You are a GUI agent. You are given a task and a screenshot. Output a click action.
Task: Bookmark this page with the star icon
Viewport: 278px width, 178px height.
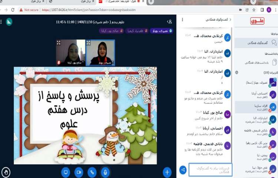click(254, 10)
